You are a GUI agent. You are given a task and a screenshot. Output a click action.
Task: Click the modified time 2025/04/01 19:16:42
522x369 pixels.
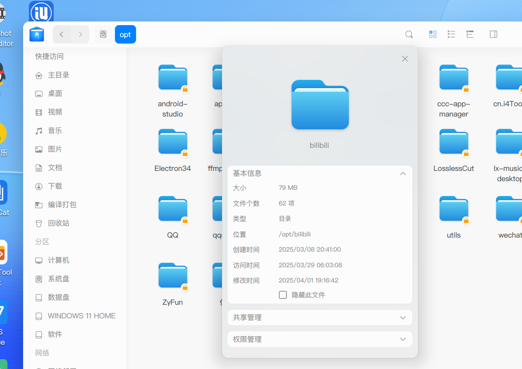pyautogui.click(x=309, y=280)
